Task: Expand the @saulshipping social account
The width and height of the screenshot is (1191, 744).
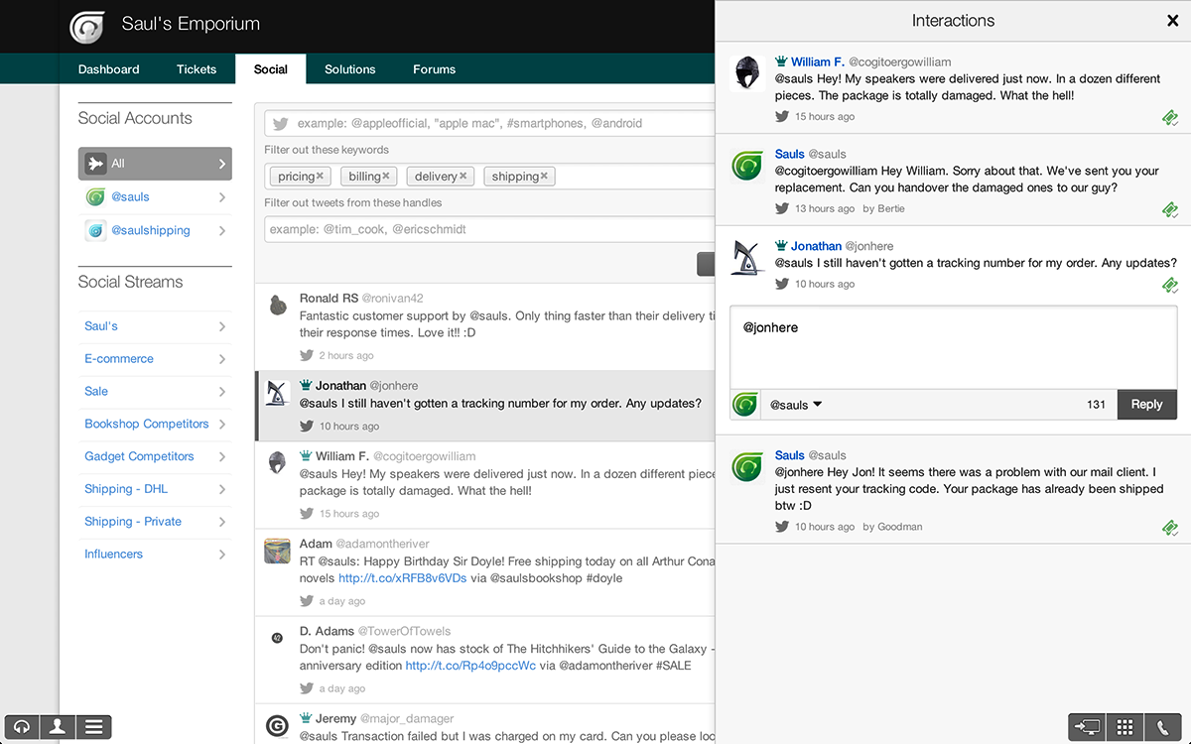Action: click(x=221, y=230)
